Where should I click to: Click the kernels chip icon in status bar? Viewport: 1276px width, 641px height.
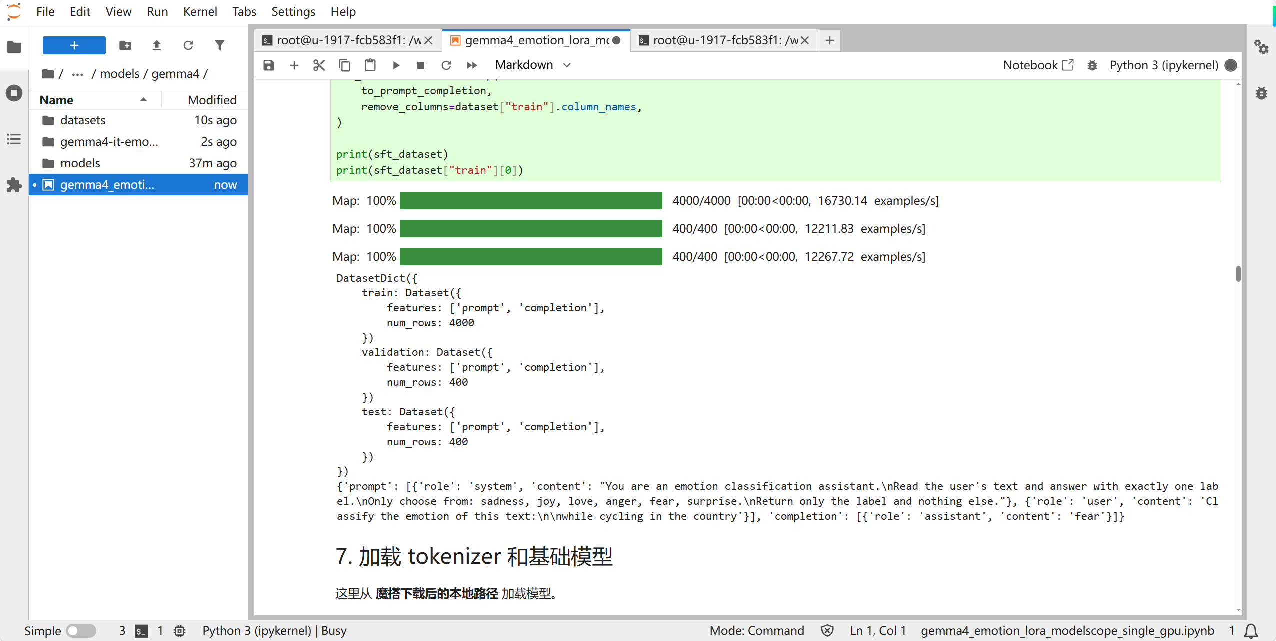click(180, 631)
